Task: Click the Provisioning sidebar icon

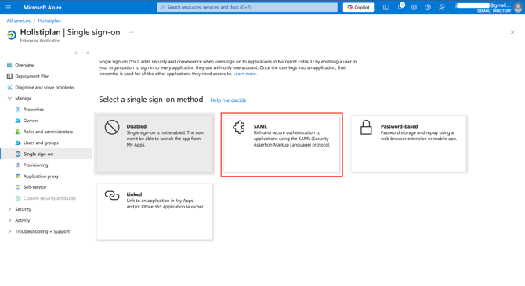Action: coord(18,165)
